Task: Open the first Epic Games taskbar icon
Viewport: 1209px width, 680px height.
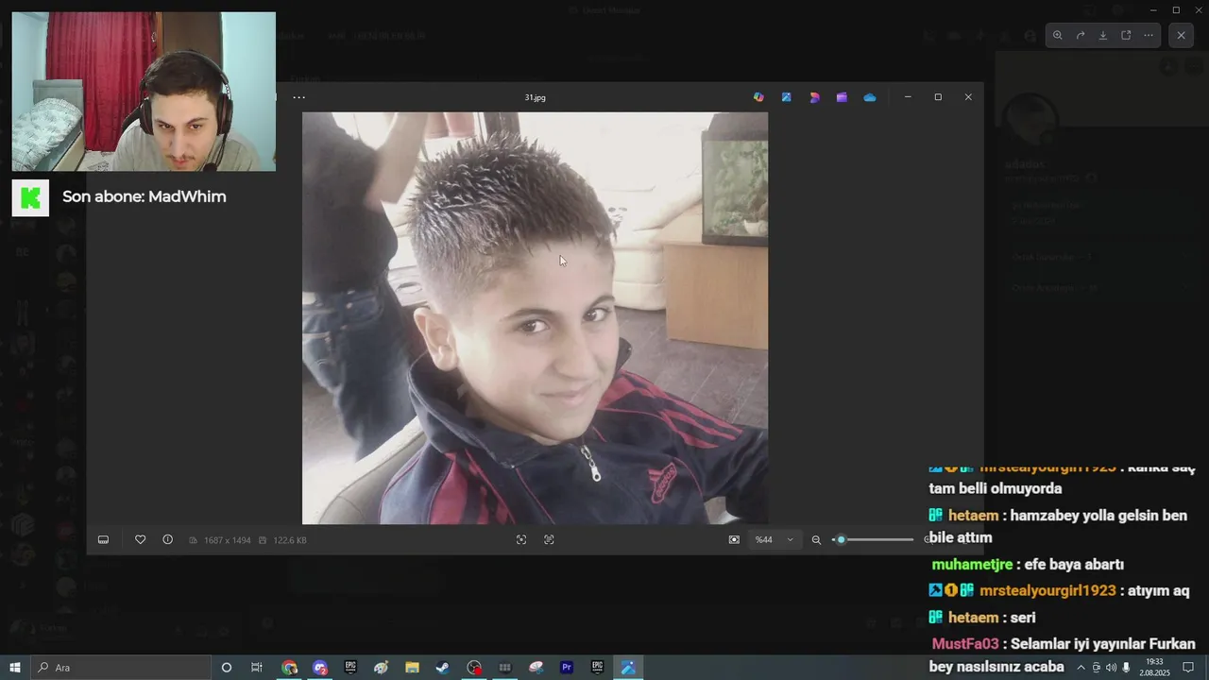Action: [350, 668]
